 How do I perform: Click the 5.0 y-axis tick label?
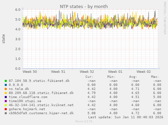[x=18, y=20]
